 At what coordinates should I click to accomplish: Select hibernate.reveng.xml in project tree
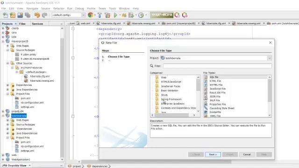click(42, 81)
